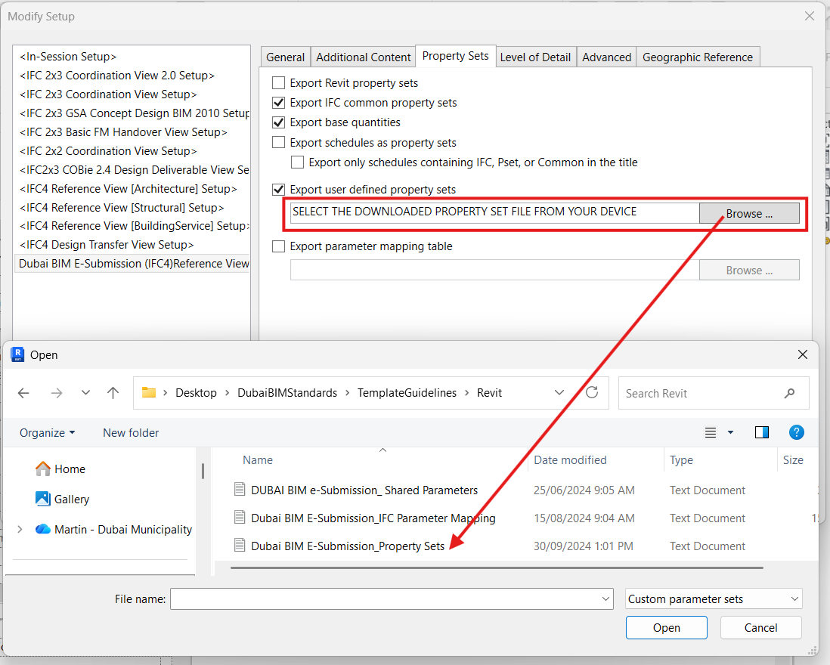Uncheck Export IFC common property sets
This screenshot has width=830, height=665.
278,103
